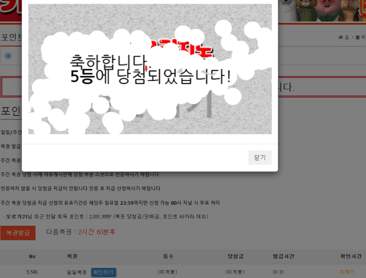Click the No column header

tap(32, 256)
